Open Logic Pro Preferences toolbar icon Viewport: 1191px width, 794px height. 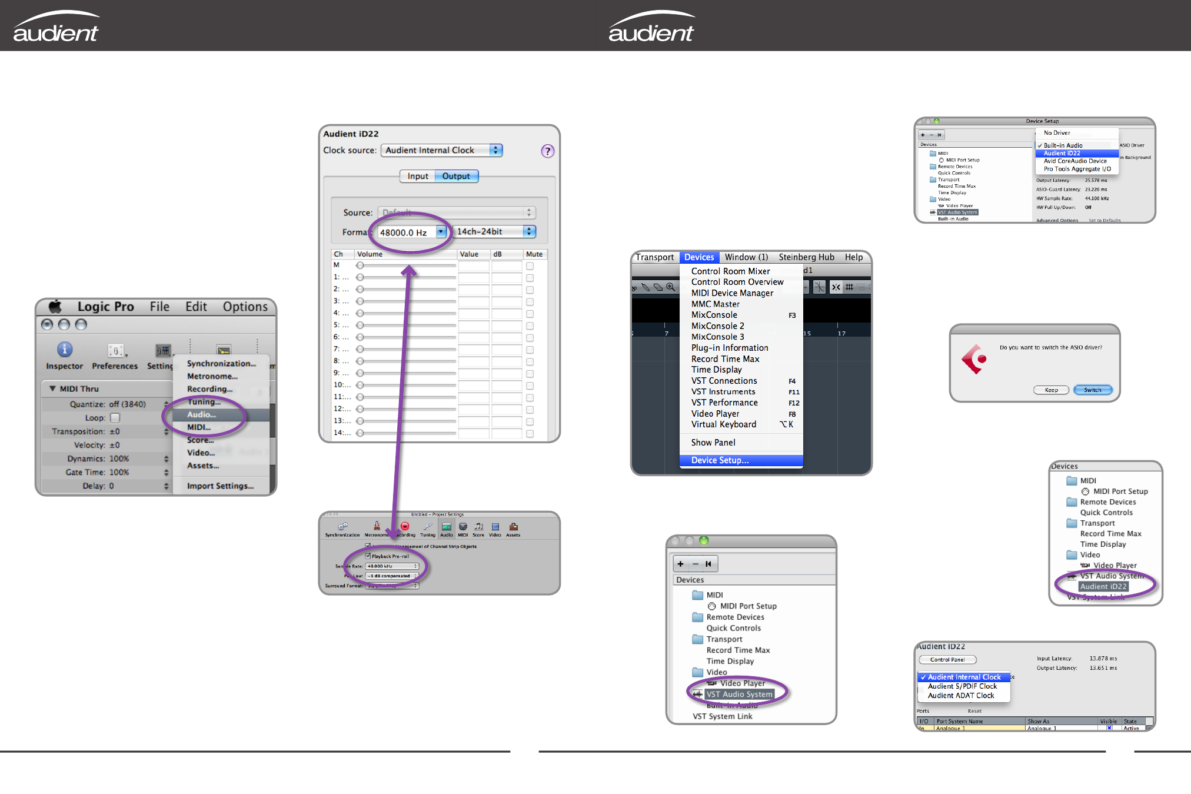tap(116, 351)
